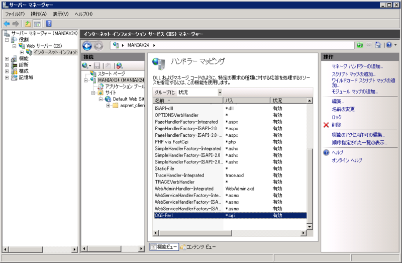Image resolution: width=402 pixels, height=263 pixels.
Task: Click スクリプト マップの追加 link
Action: coord(353,74)
